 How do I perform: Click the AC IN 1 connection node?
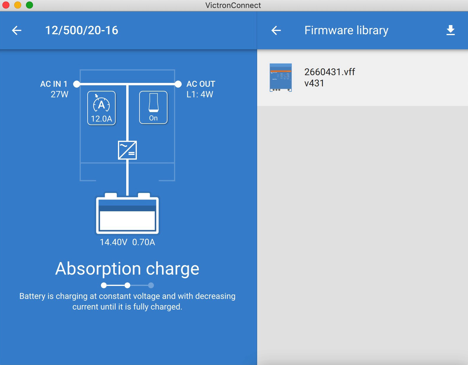pos(77,84)
